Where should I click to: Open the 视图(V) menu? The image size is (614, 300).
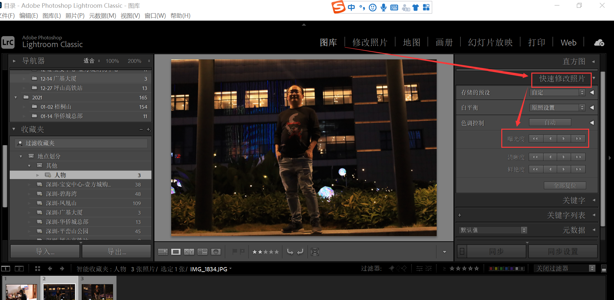pos(130,15)
